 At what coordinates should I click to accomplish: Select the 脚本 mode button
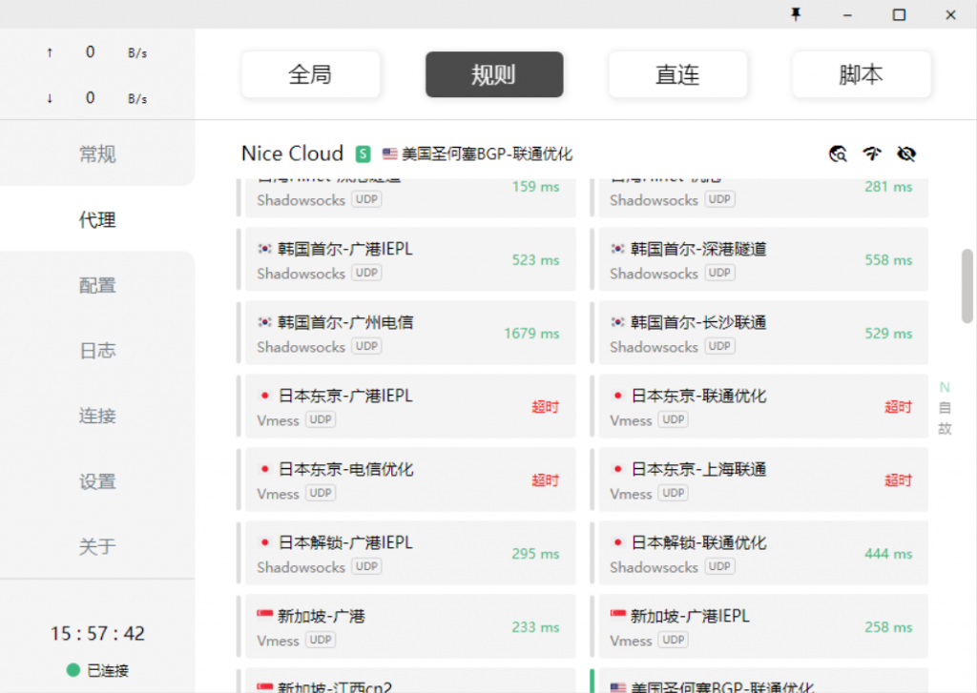(861, 74)
